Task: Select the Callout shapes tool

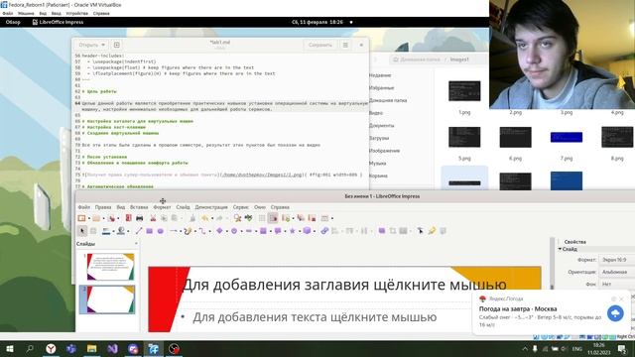Action: (278, 231)
